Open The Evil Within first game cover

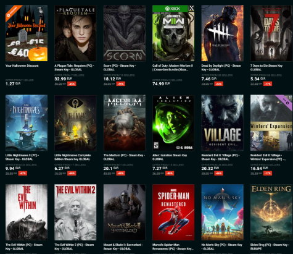coord(27,212)
